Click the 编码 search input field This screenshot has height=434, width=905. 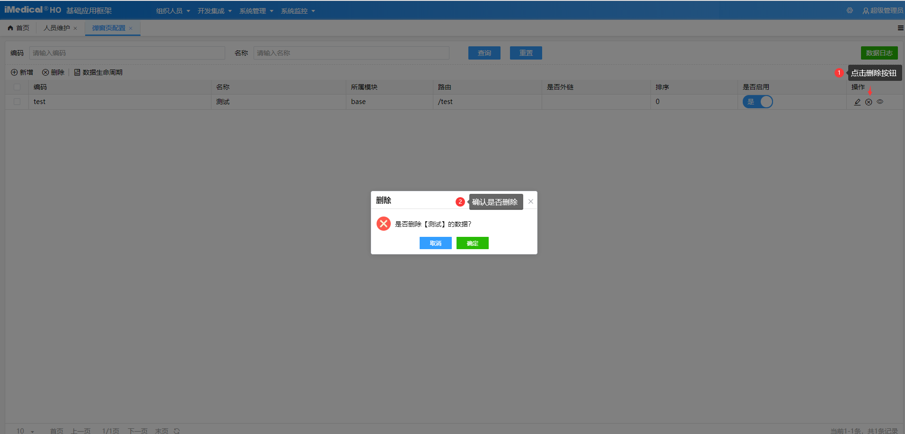(x=127, y=53)
